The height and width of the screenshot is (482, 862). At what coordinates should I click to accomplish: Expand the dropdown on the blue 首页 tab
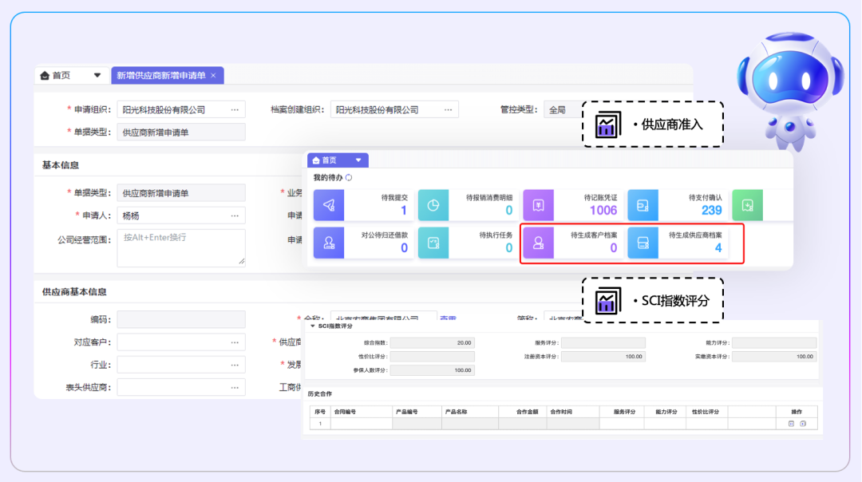(358, 160)
